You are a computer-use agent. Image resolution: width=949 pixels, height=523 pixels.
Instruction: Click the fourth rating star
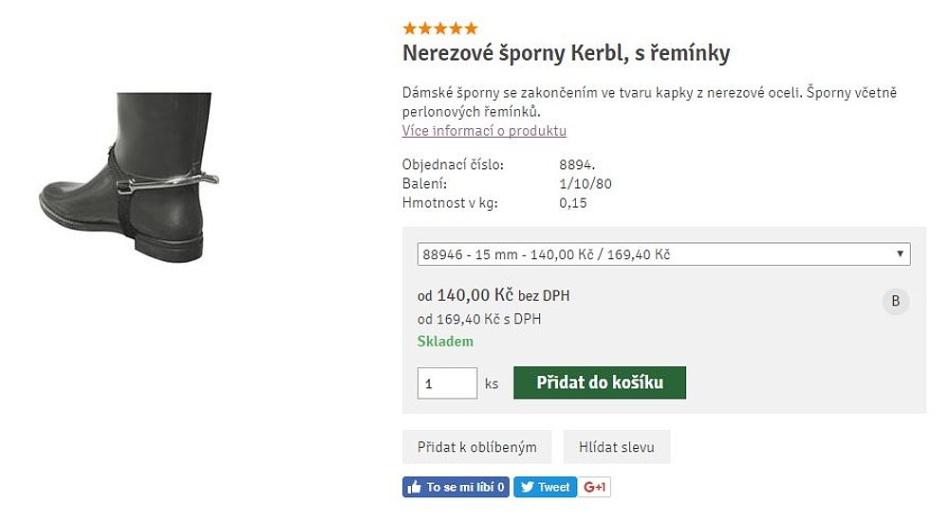click(x=456, y=28)
